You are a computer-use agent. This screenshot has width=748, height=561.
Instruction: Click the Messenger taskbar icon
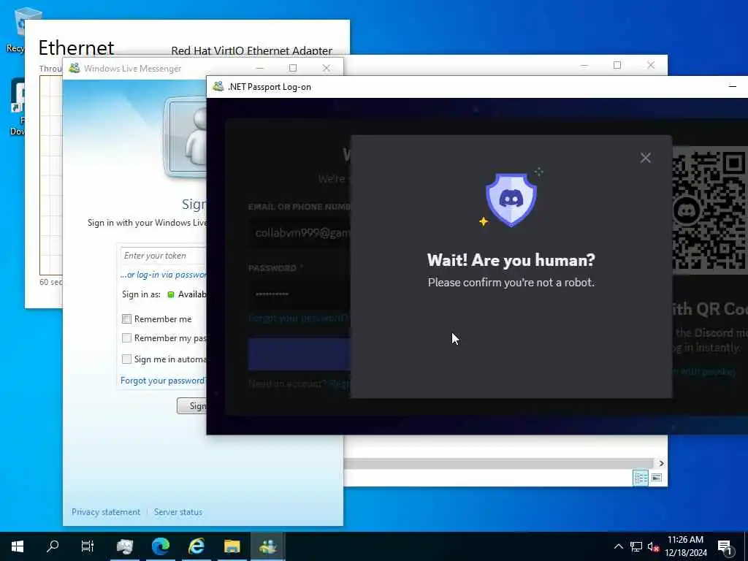coord(267,546)
